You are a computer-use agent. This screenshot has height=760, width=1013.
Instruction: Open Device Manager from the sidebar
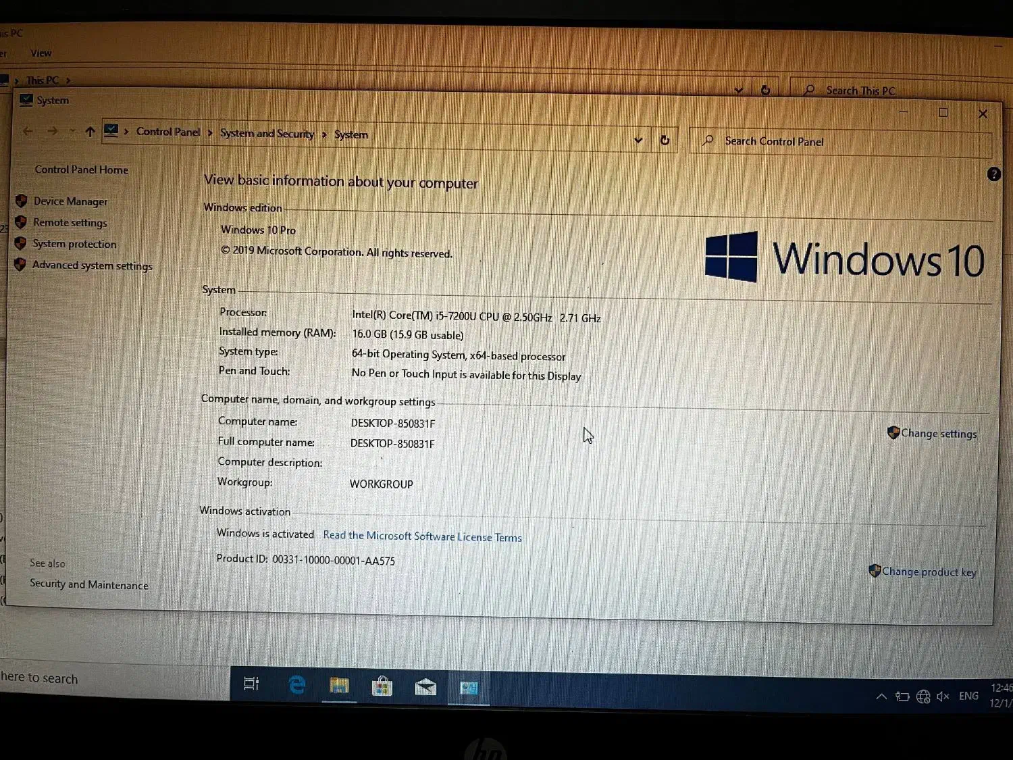70,201
